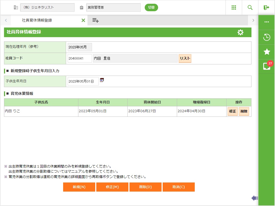Click 削除 in the 内田 りこ row
Image resolution: width=275 pixels, height=206 pixels.
point(244,111)
